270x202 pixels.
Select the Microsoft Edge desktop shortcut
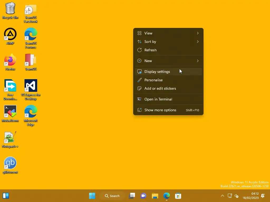[31, 115]
